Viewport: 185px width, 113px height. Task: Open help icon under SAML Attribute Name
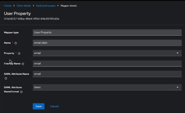tap(6, 78)
